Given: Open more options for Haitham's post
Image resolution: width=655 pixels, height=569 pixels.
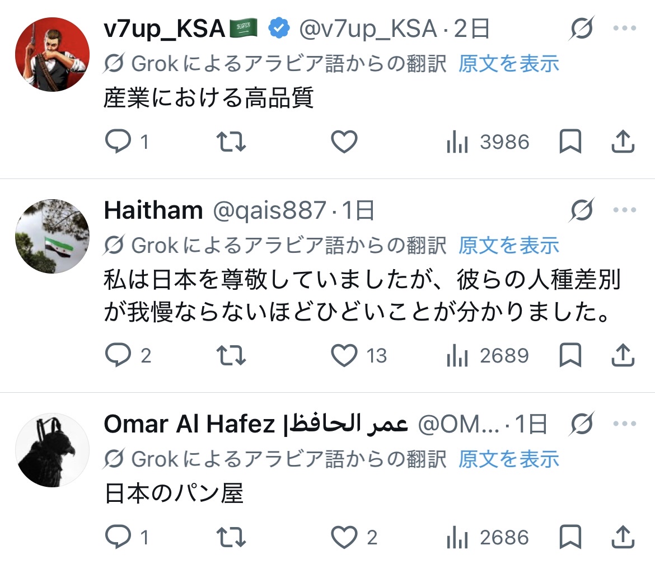Looking at the screenshot, I should coord(624,211).
